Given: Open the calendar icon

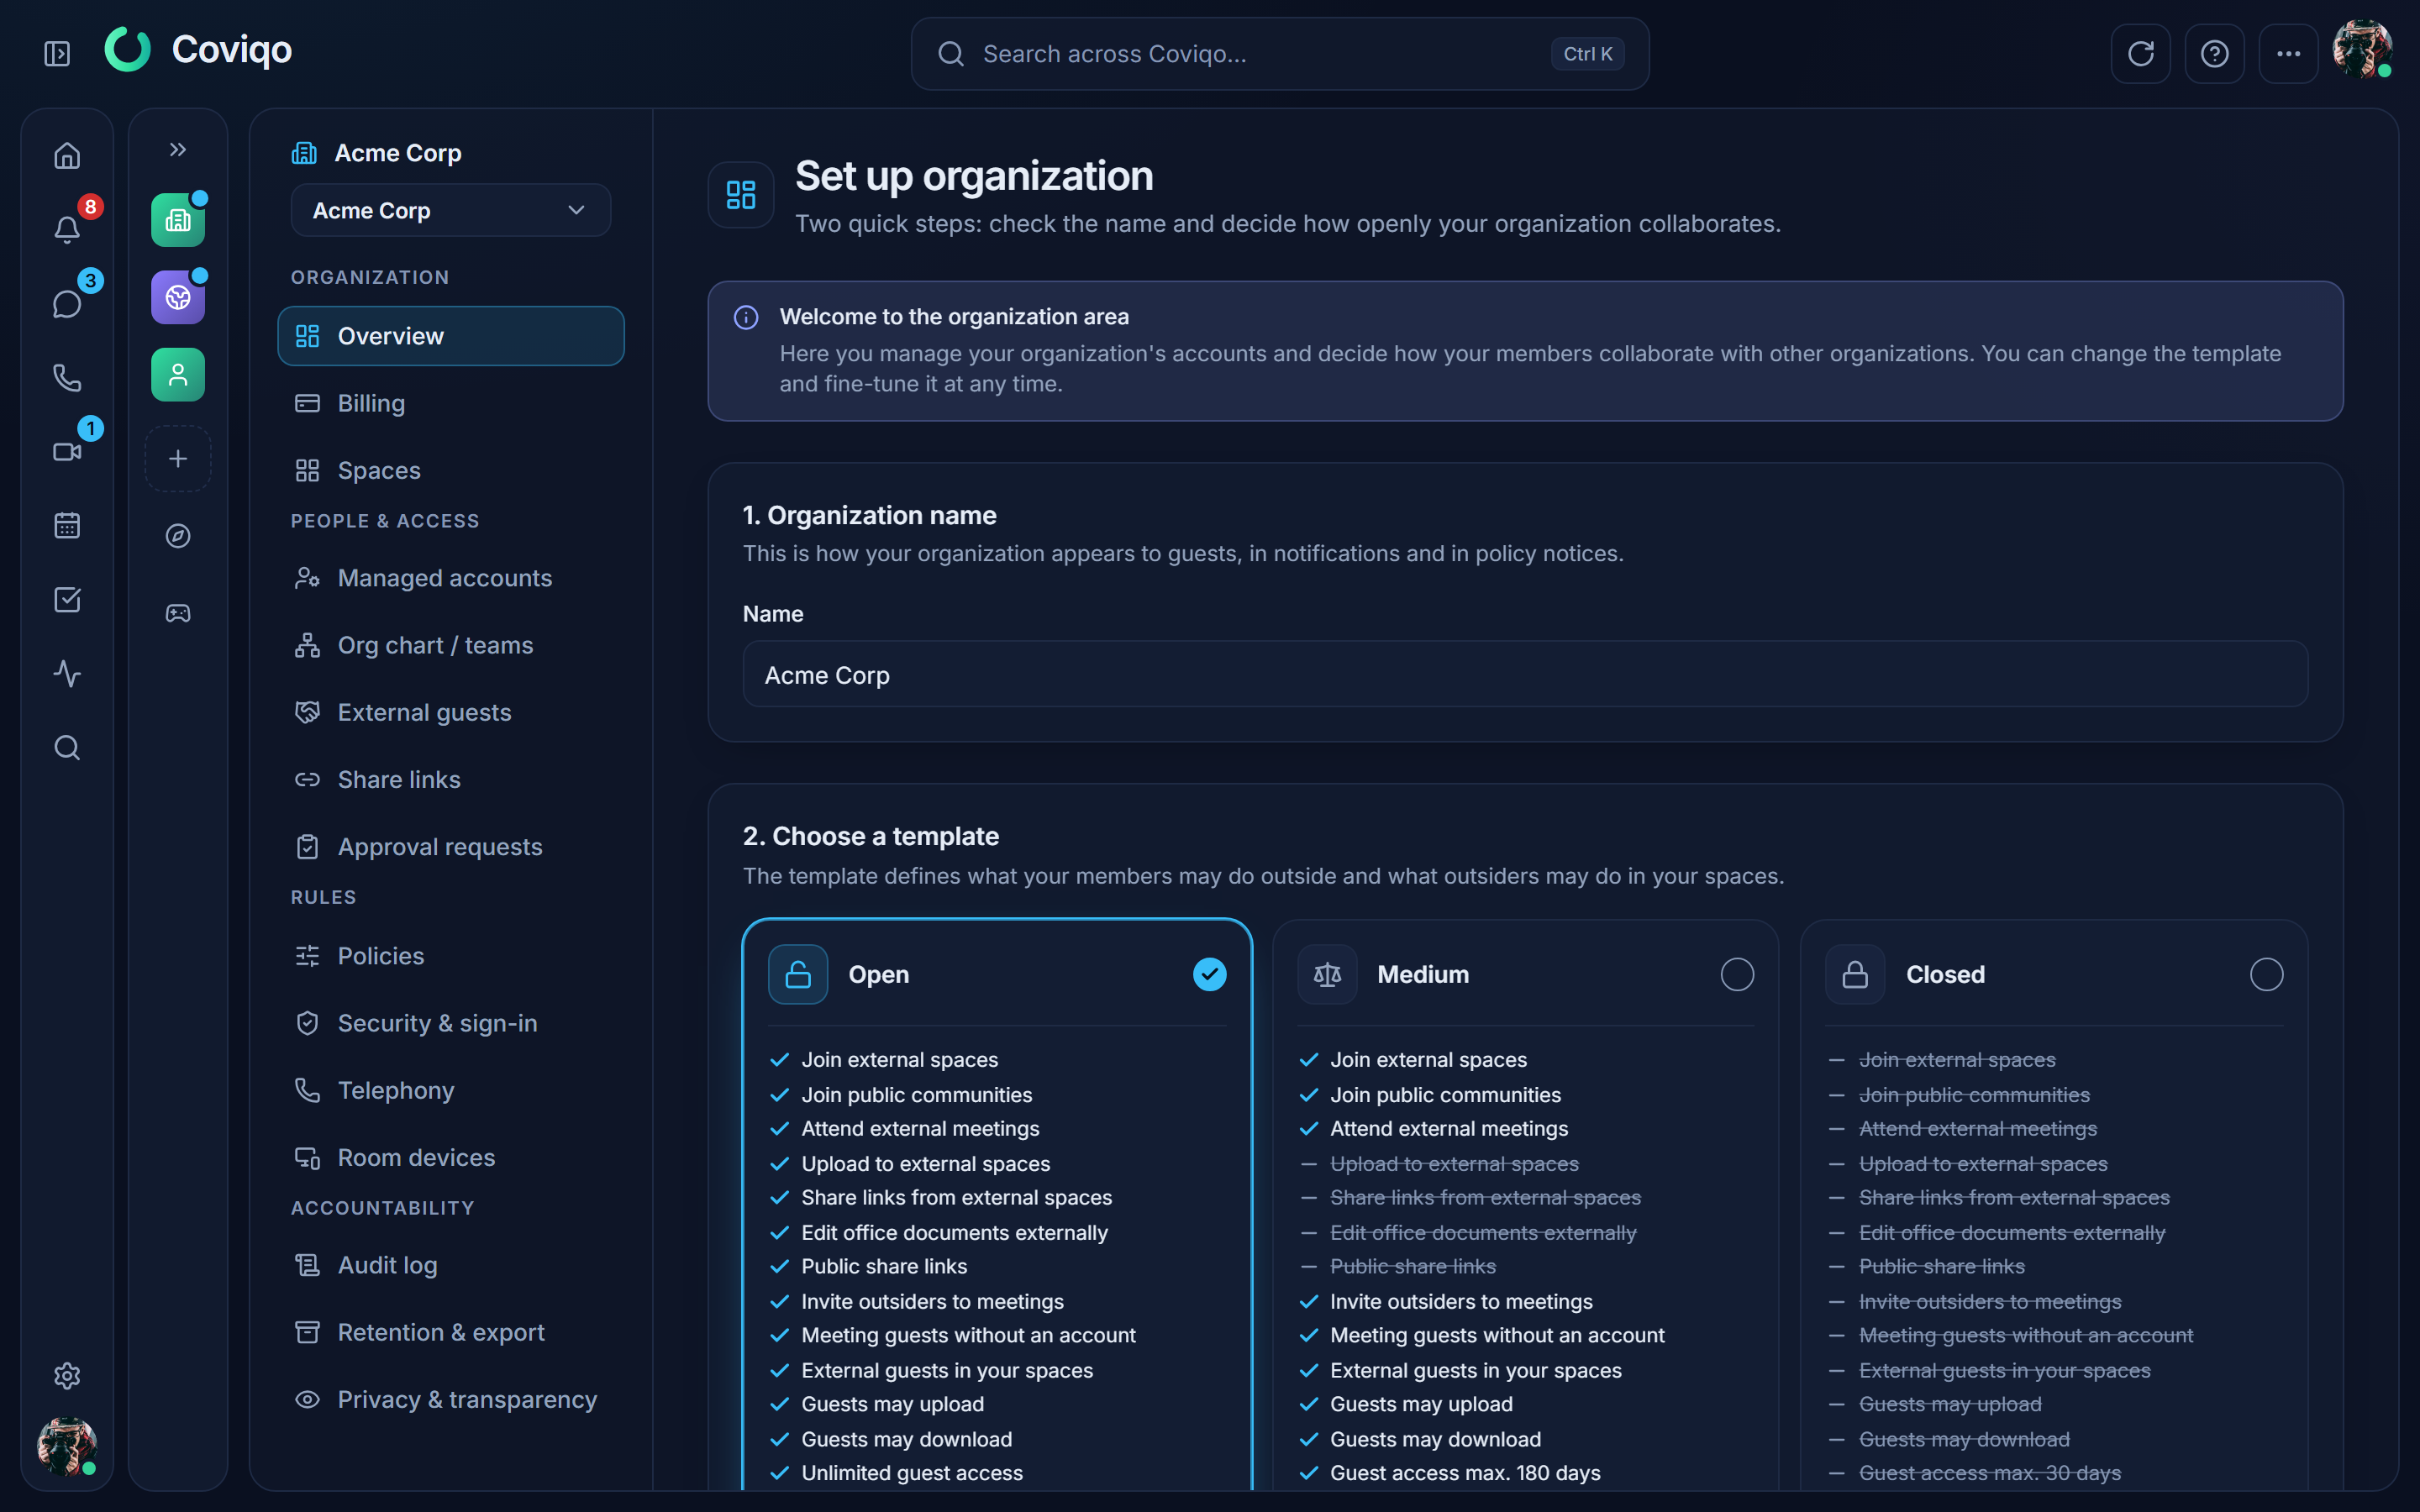Looking at the screenshot, I should click(x=67, y=526).
